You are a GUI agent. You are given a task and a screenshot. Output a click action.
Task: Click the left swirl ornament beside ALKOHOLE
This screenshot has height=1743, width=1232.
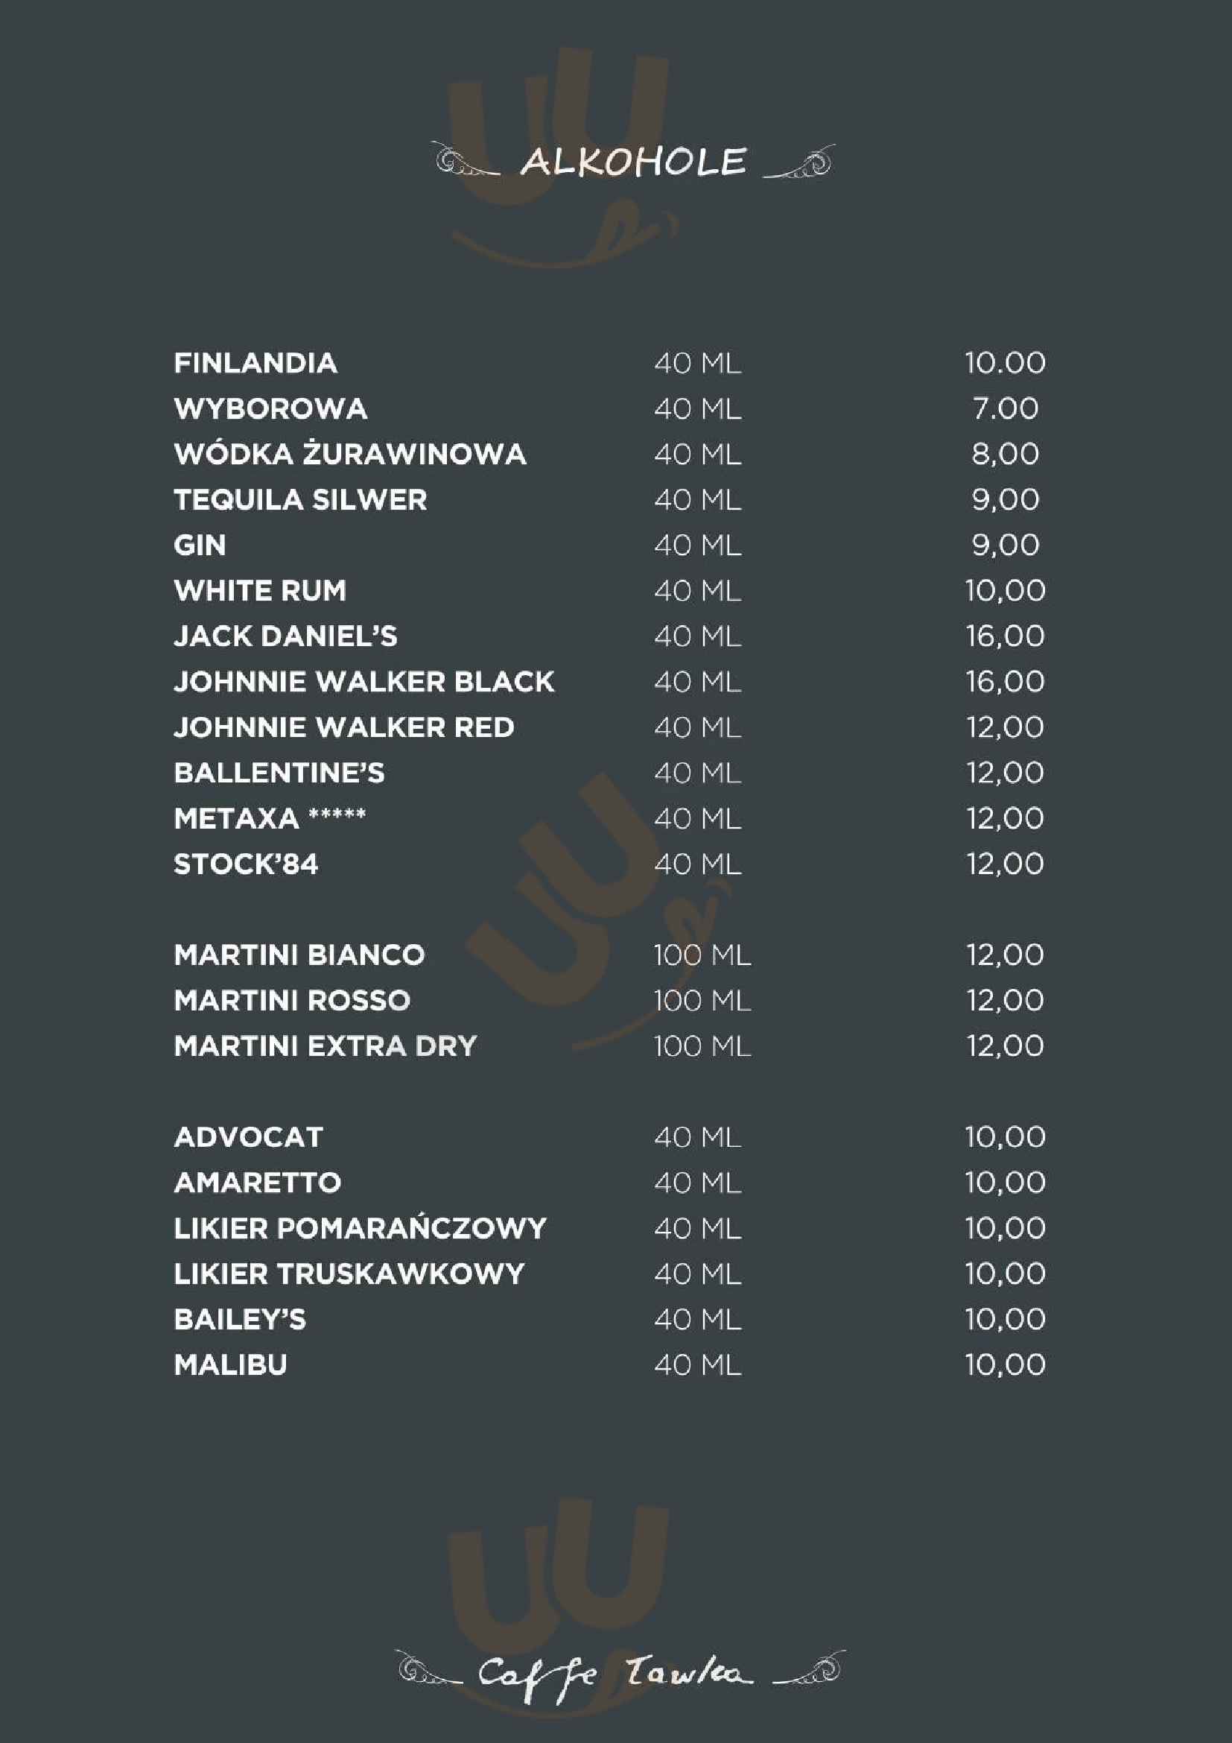(x=466, y=159)
